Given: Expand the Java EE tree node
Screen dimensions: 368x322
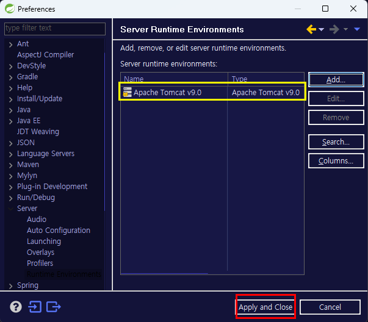Looking at the screenshot, I should [x=10, y=121].
